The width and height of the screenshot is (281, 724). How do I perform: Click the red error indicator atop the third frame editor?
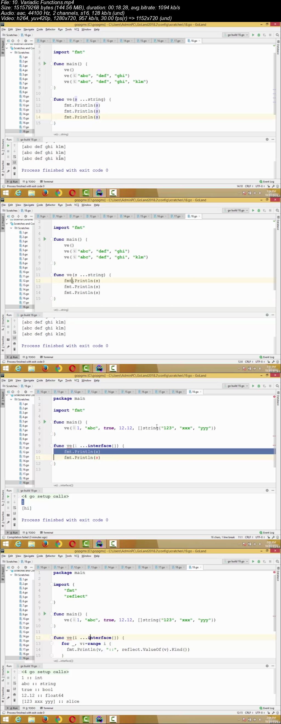274,397
